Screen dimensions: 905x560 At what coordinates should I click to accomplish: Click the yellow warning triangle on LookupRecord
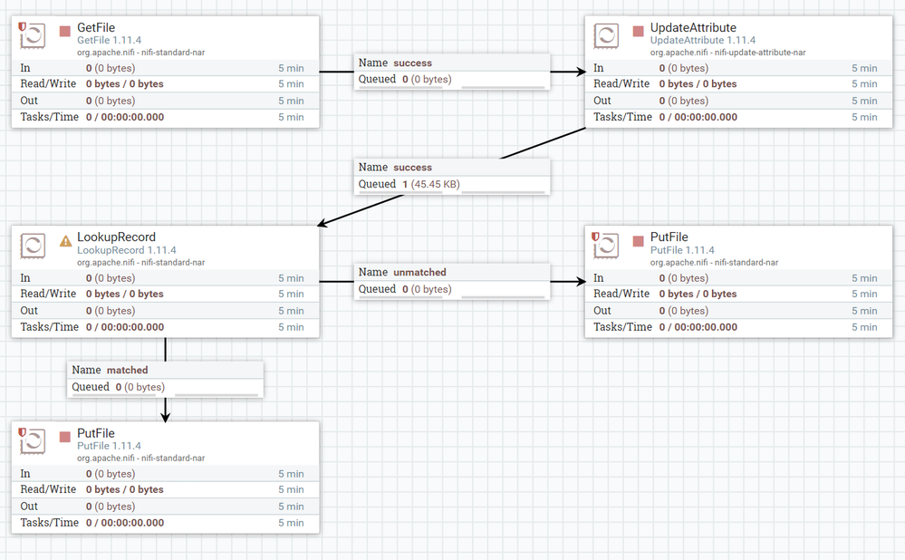click(x=66, y=241)
